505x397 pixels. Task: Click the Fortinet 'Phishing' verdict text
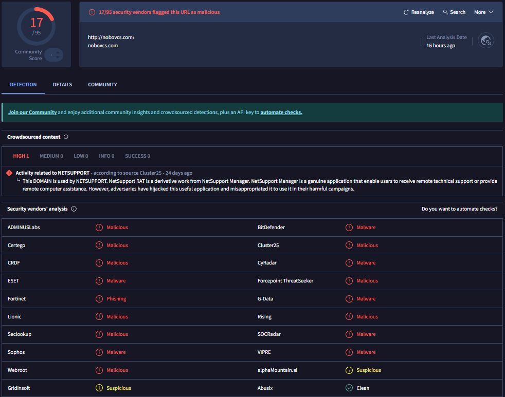116,299
